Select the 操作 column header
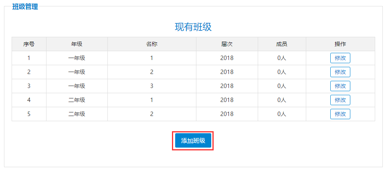The height and width of the screenshot is (170, 386). click(340, 44)
